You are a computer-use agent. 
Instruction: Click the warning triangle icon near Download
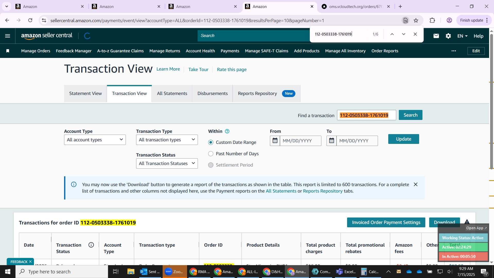[x=467, y=222]
